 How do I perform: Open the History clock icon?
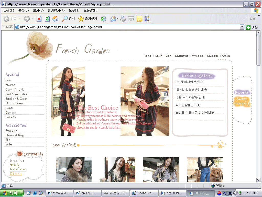point(103,19)
